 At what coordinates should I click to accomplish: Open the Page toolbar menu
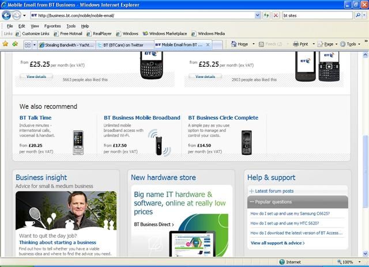(x=327, y=44)
